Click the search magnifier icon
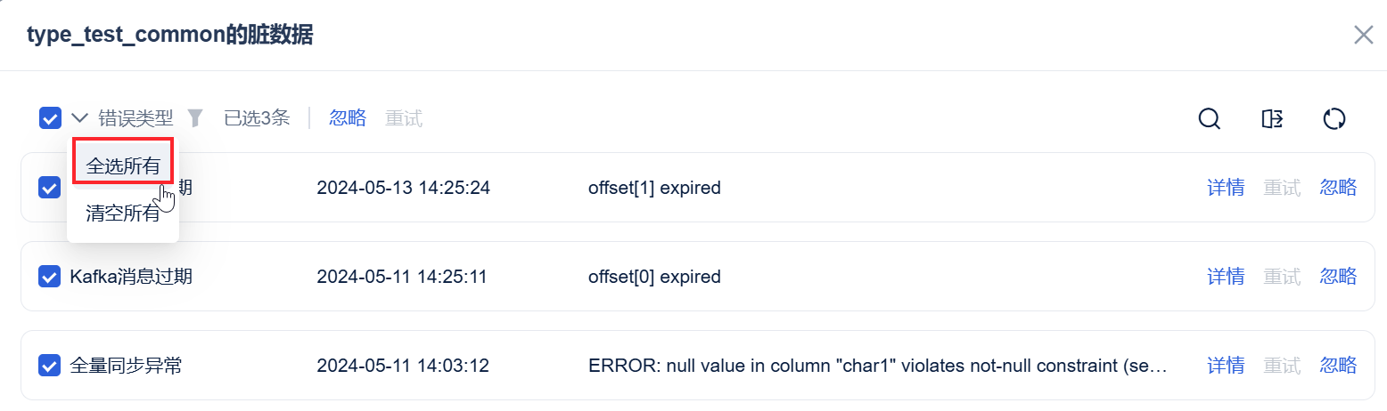1387x411 pixels. point(1209,118)
